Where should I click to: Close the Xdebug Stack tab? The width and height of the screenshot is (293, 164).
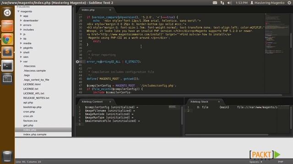[219, 102]
